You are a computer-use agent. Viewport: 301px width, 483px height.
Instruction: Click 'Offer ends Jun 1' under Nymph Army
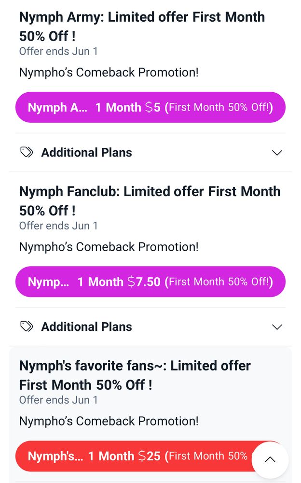pos(58,51)
